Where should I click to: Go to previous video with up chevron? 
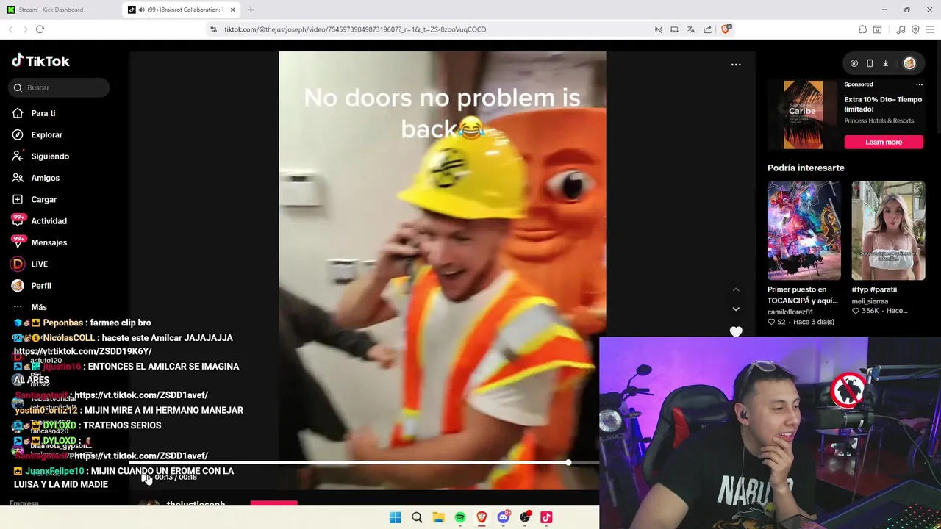coord(736,289)
